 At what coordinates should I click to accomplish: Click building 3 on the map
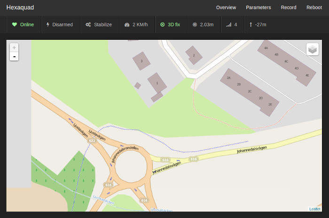[141, 61]
